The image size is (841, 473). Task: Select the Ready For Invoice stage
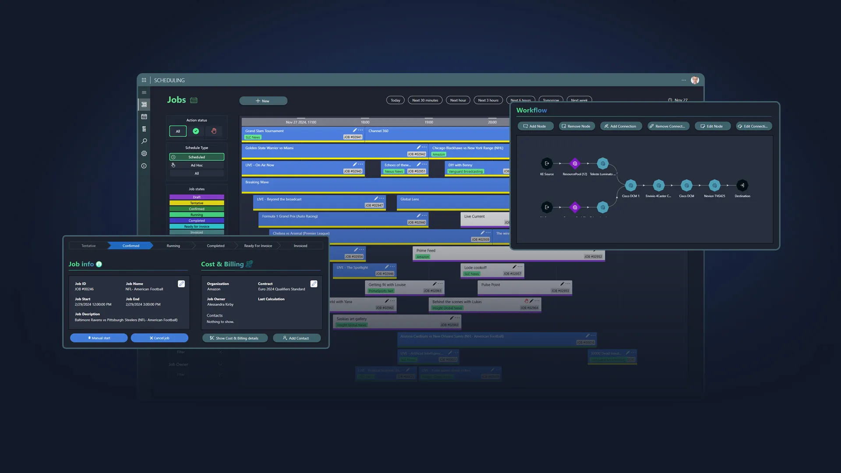(258, 246)
